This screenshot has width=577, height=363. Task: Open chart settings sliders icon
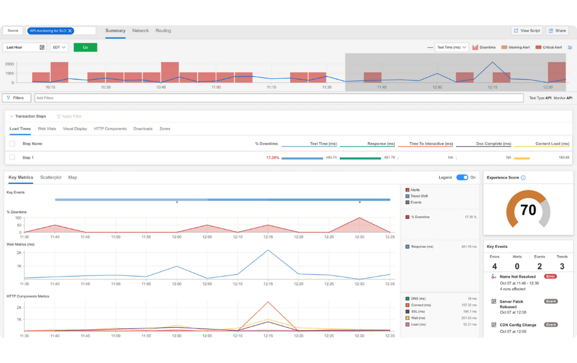(570, 47)
